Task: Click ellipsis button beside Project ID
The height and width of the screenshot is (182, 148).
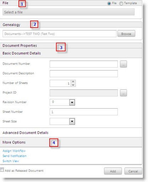Action: point(124,93)
